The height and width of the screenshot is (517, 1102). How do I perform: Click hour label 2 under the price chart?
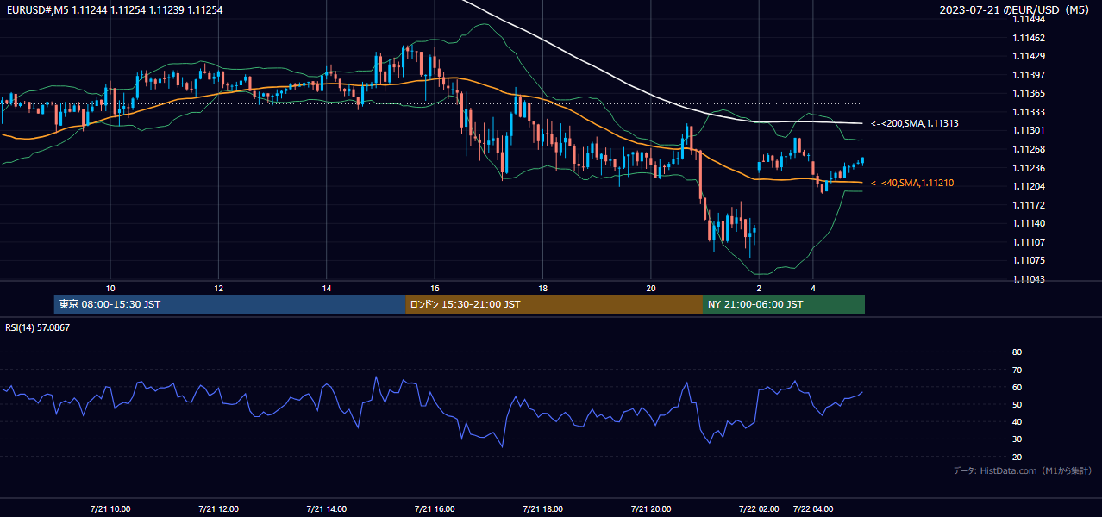(759, 288)
